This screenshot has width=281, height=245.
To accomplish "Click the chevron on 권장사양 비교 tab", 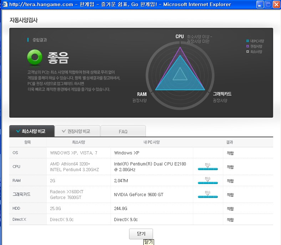I will click(x=64, y=131).
